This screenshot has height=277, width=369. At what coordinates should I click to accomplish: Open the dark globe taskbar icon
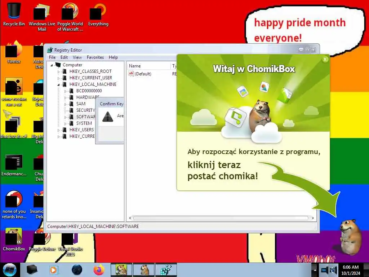(77, 270)
